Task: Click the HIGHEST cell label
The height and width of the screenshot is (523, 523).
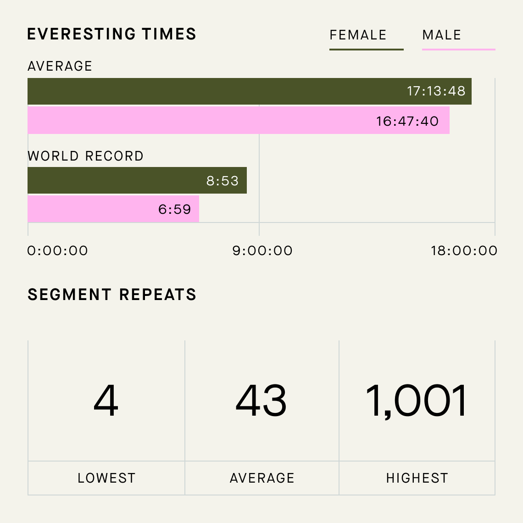Action: [x=417, y=478]
